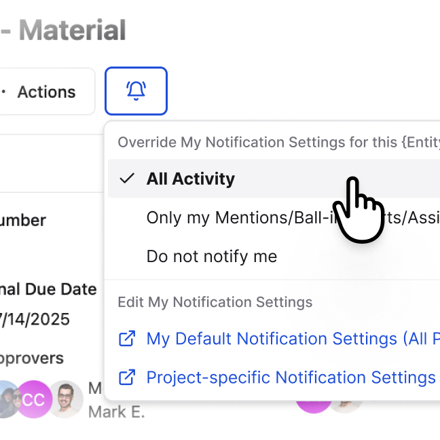Click the Material page title
The image size is (440, 440).
71,31
